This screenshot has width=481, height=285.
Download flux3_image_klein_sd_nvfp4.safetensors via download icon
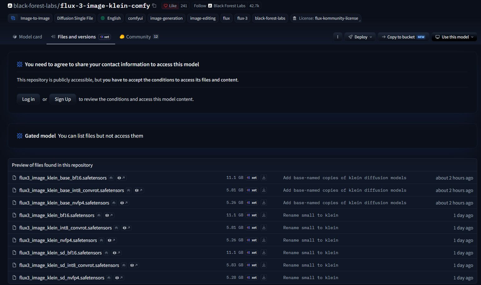pos(264,278)
